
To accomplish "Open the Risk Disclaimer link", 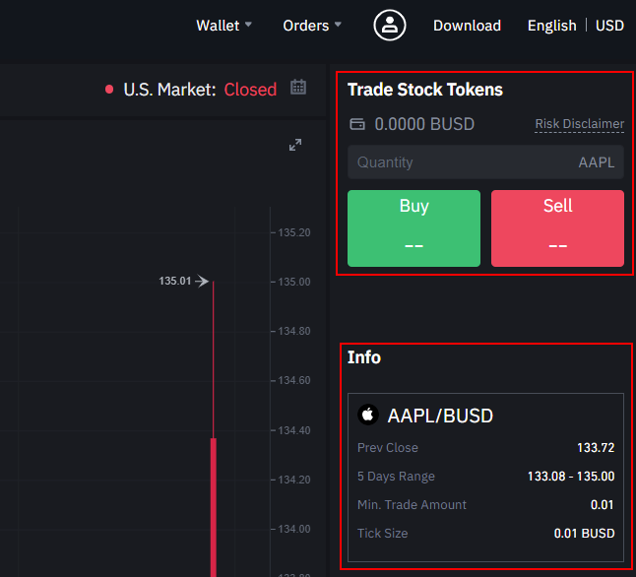I will click(579, 124).
